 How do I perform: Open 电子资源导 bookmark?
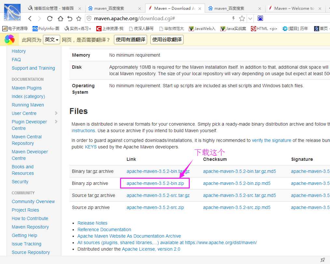15,29
